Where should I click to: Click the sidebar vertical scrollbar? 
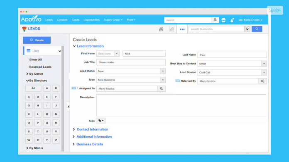click(x=63, y=99)
